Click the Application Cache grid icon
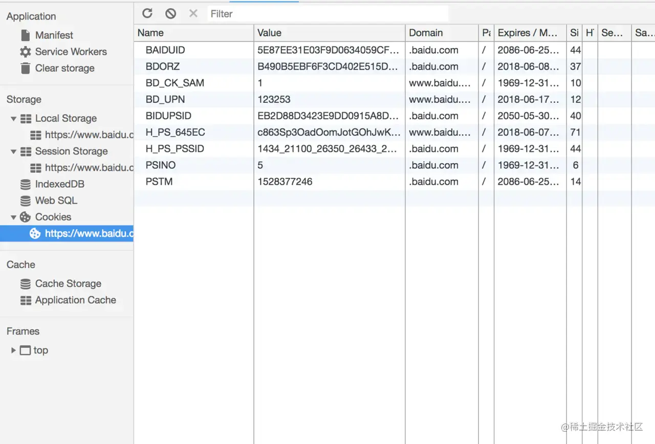 [x=26, y=300]
